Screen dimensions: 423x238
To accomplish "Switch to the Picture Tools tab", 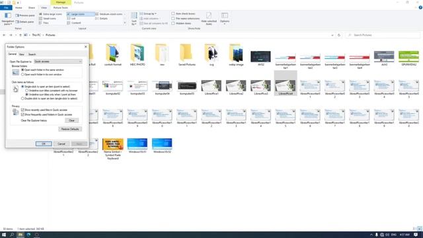I will (x=60, y=7).
